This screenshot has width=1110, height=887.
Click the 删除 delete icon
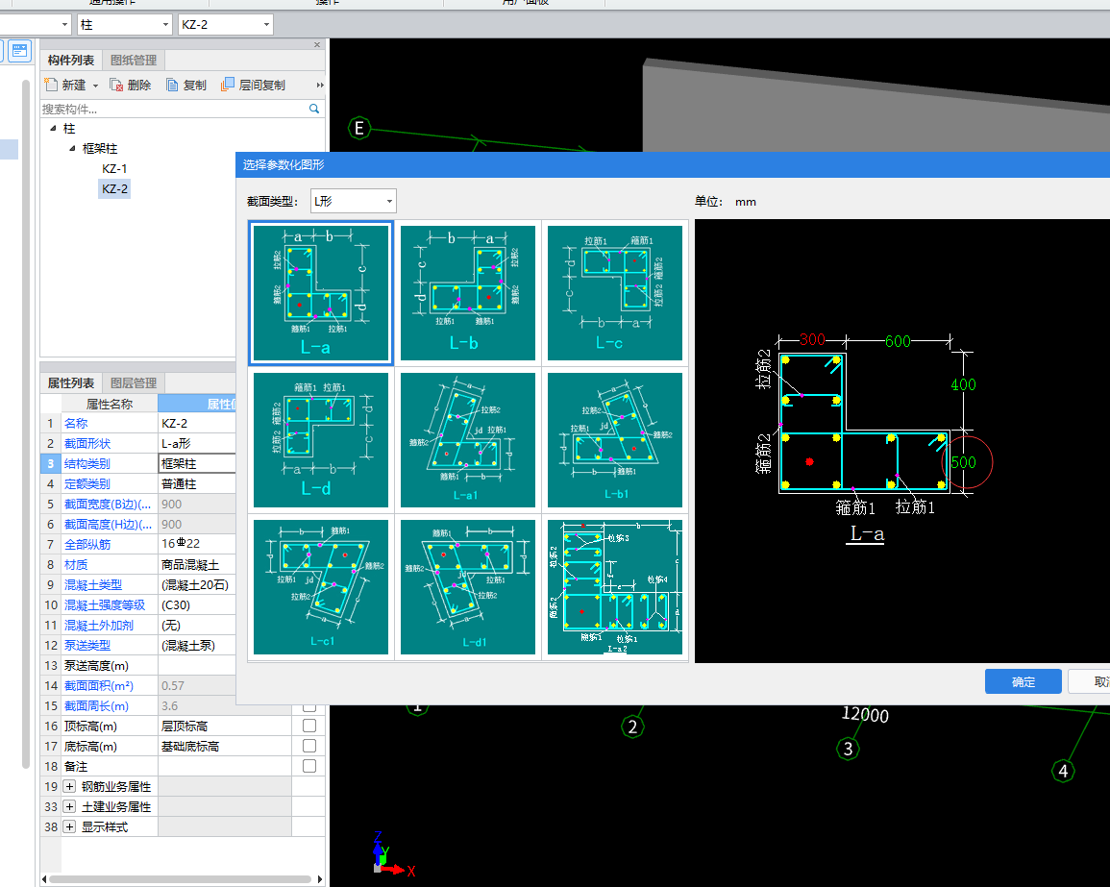click(x=117, y=85)
